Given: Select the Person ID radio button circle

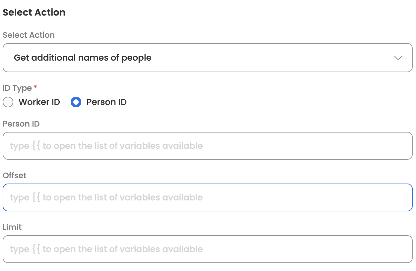Looking at the screenshot, I should 76,102.
